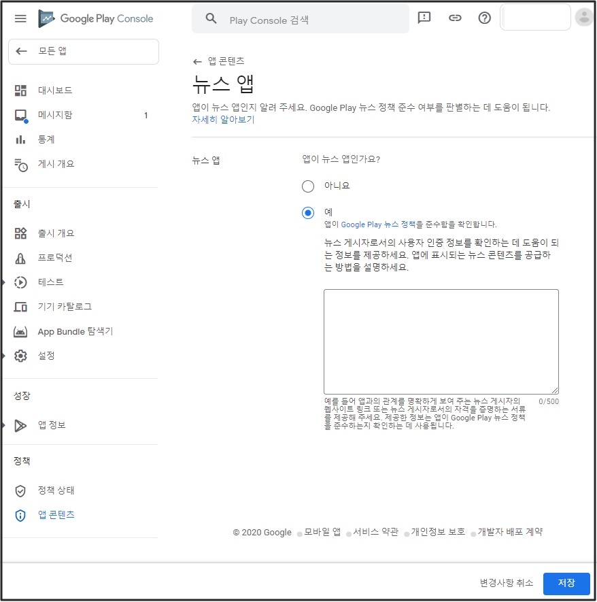Open the 모바일 앱 footer link
Screen dimensions: 597x602
click(x=322, y=532)
